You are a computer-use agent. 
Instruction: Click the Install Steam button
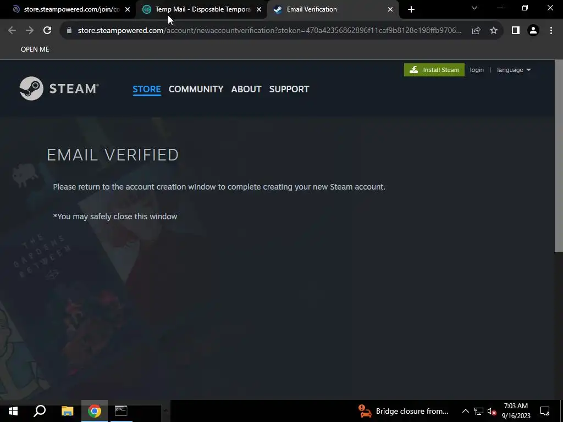[x=434, y=70]
